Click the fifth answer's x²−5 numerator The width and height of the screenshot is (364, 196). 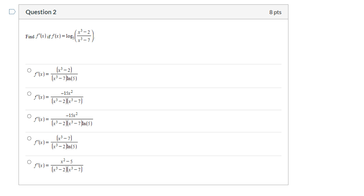[66, 161]
